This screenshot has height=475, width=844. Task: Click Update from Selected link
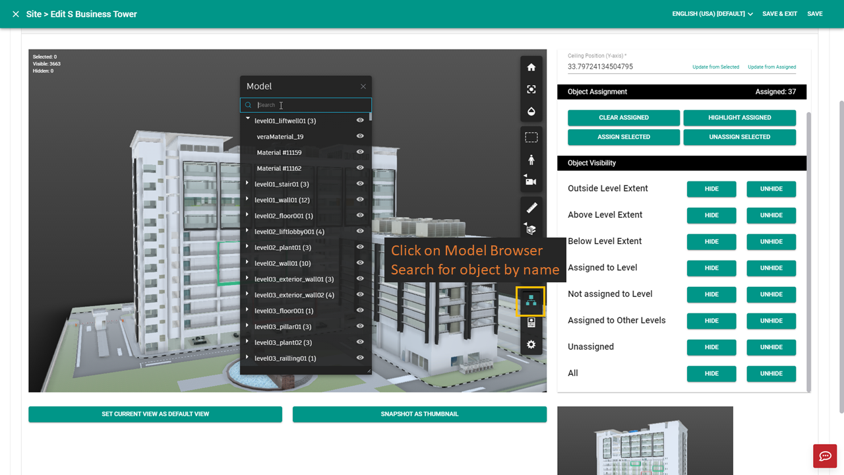[715, 67]
